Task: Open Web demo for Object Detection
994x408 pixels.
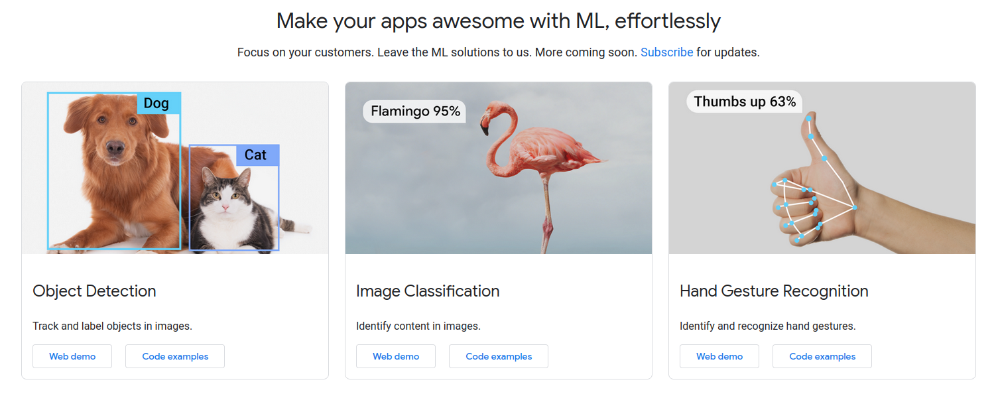Action: pyautogui.click(x=72, y=356)
